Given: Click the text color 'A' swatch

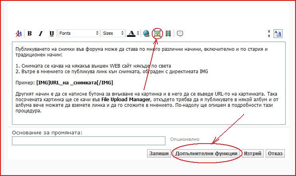Looking at the screenshot, I should tap(131, 34).
